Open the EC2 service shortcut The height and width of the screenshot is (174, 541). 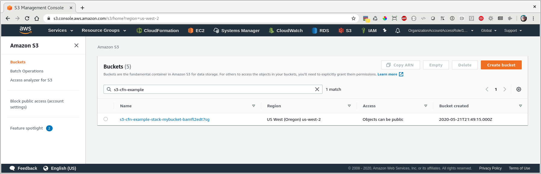196,30
